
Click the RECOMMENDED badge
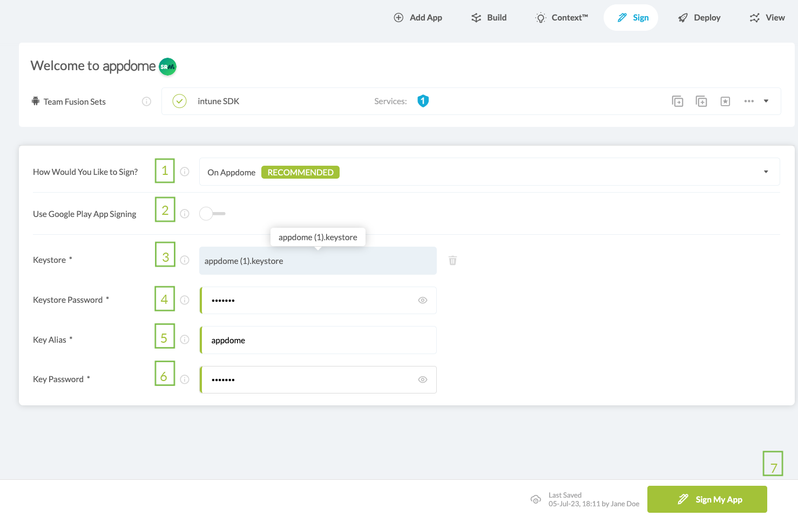(300, 172)
